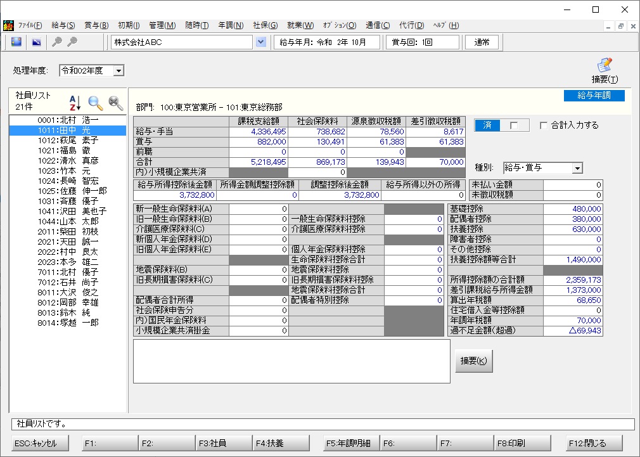Click the magnifier search icon in employee list
The image size is (640, 457).
[x=96, y=103]
